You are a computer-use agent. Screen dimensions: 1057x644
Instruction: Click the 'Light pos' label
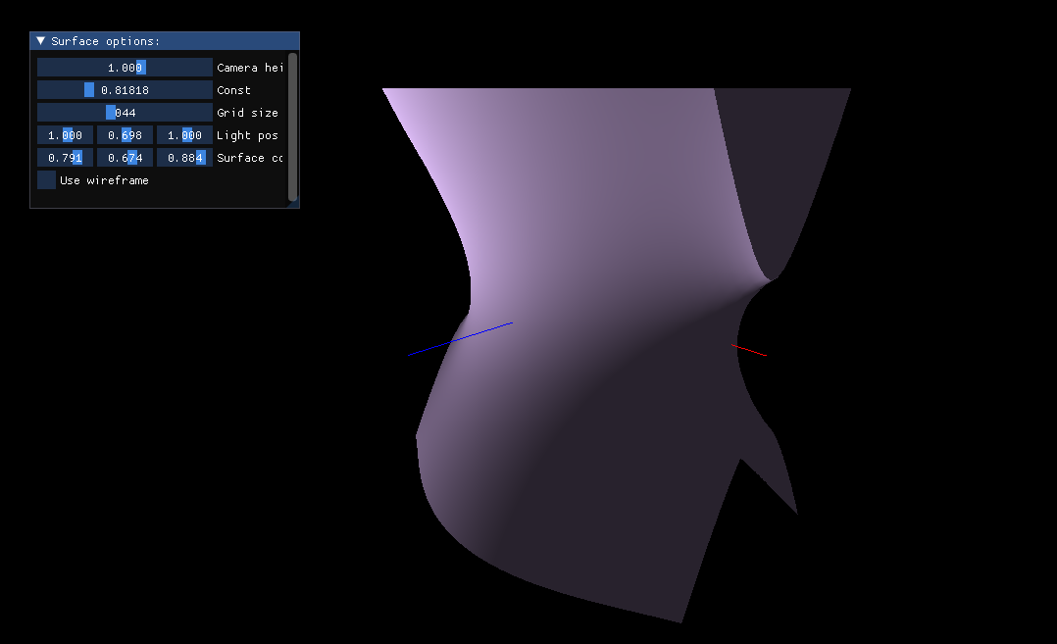click(x=247, y=135)
